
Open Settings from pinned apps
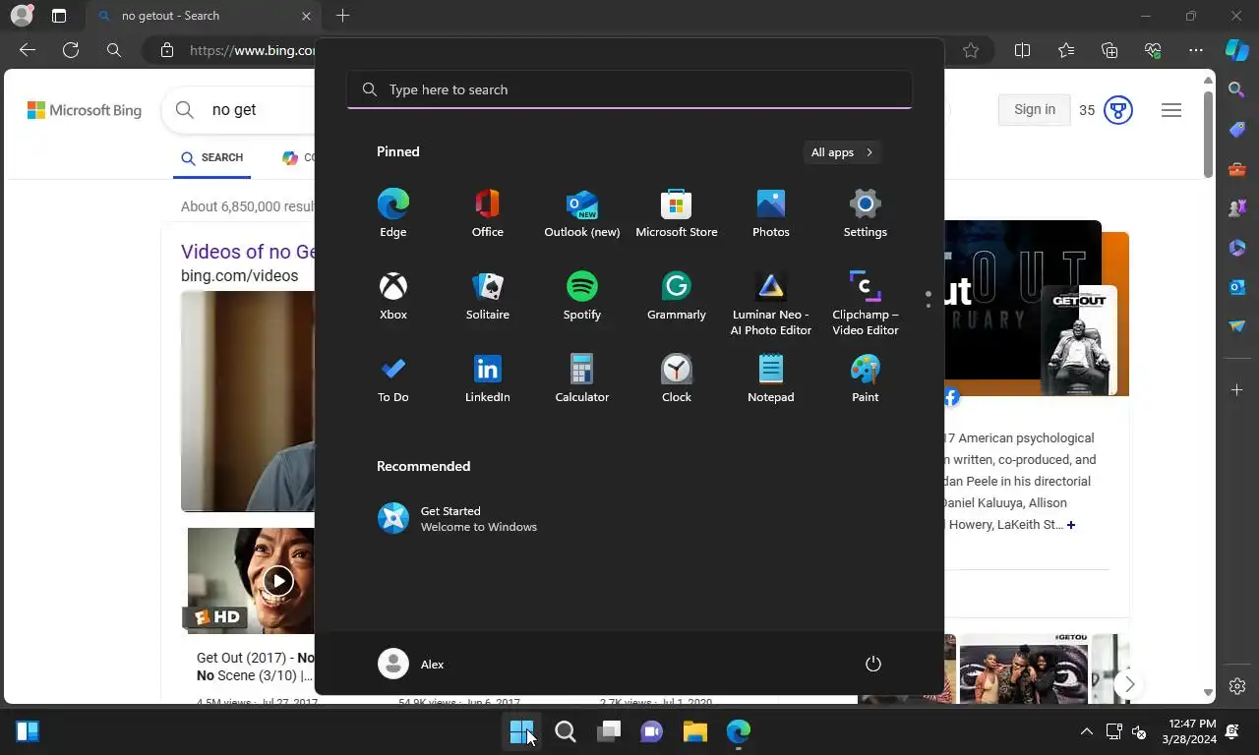865,213
